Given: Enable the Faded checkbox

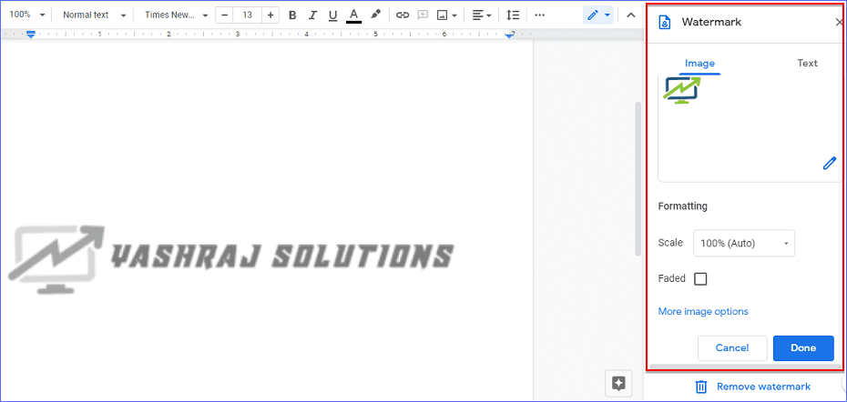Looking at the screenshot, I should click(x=700, y=279).
